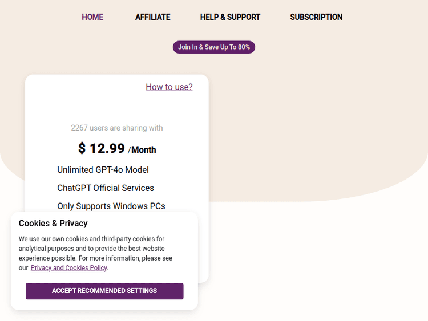Select the Unlimited GPT-4o Model feature
The height and width of the screenshot is (321, 428).
point(103,170)
